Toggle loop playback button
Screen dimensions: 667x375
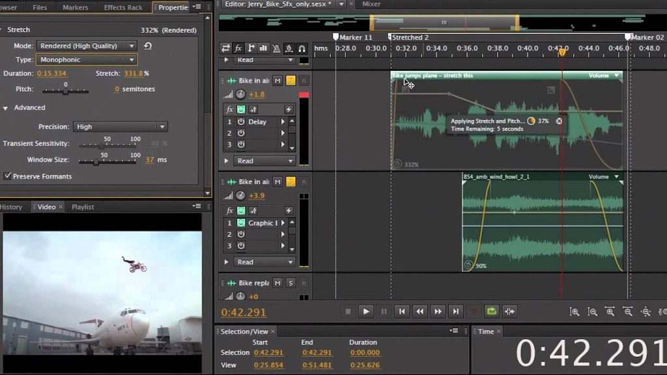coord(491,312)
